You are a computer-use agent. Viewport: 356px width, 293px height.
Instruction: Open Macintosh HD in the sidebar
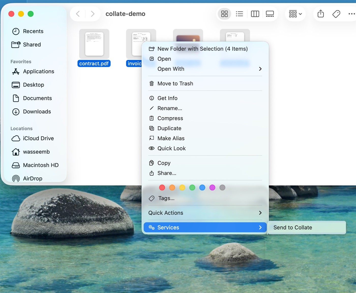tap(35, 165)
